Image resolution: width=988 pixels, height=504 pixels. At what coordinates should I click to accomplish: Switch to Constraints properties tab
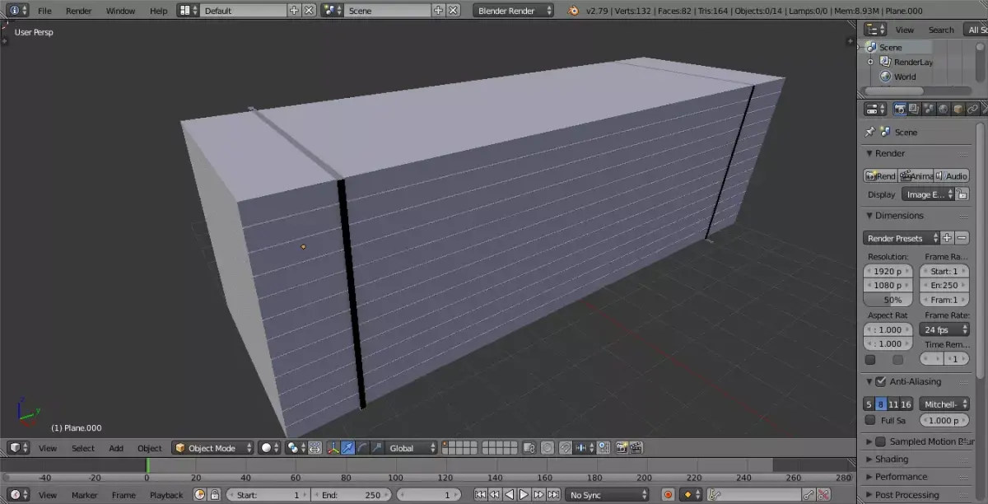(x=973, y=109)
